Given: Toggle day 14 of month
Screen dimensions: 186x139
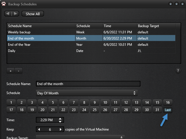Looking at the screenshot, I should pyautogui.click(x=147, y=103).
